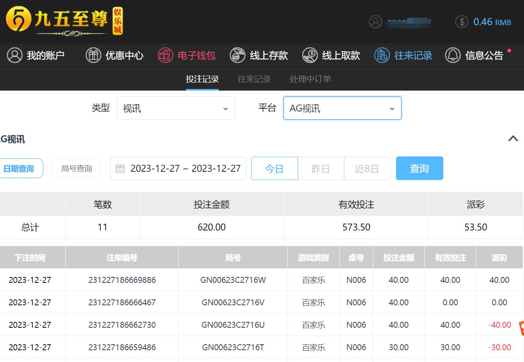Click the total count 11

click(102, 227)
